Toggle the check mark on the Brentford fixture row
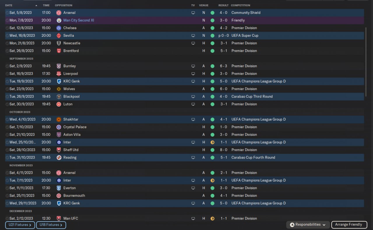Viewport: 373px width, 230px height. coord(7,51)
